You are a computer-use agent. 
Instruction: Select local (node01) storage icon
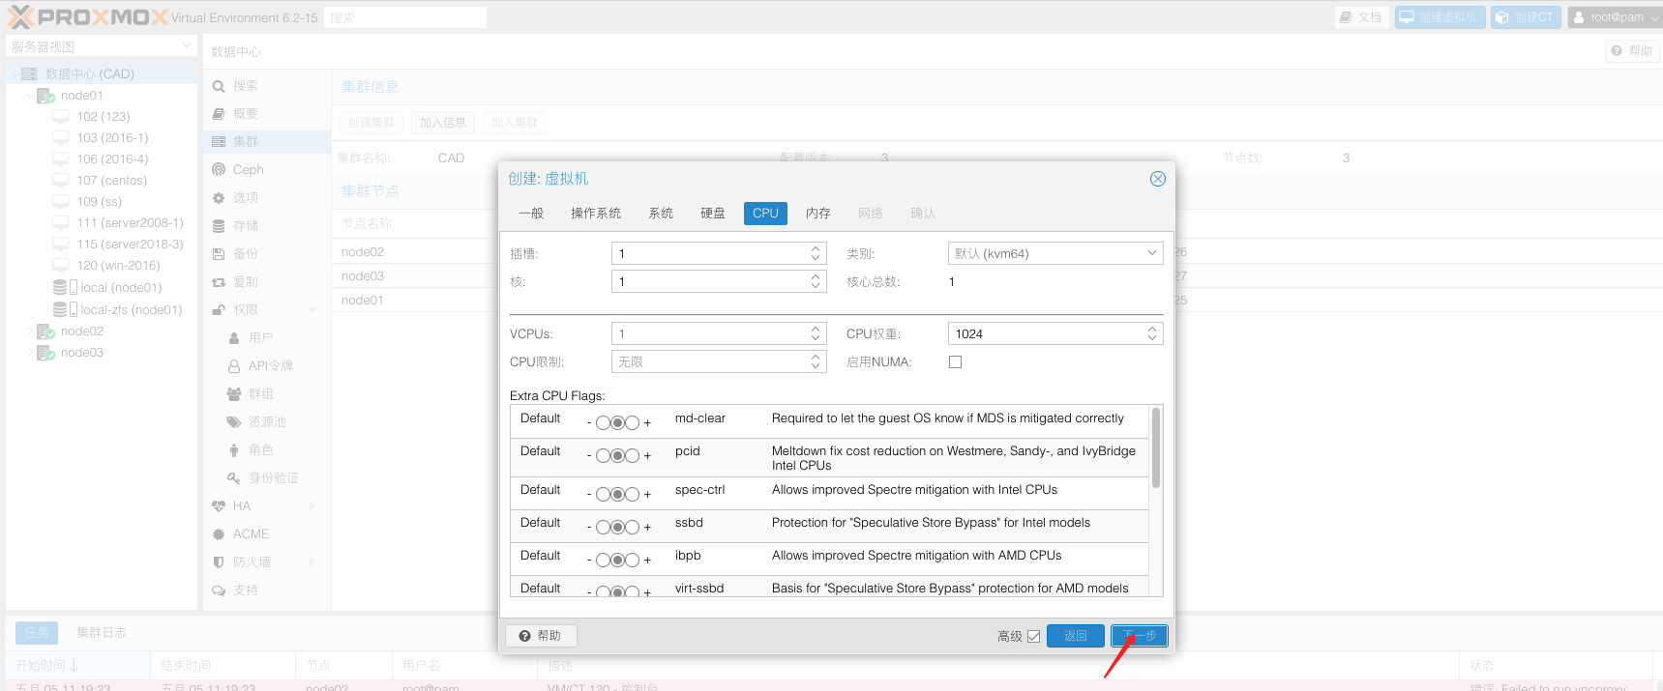tap(65, 288)
